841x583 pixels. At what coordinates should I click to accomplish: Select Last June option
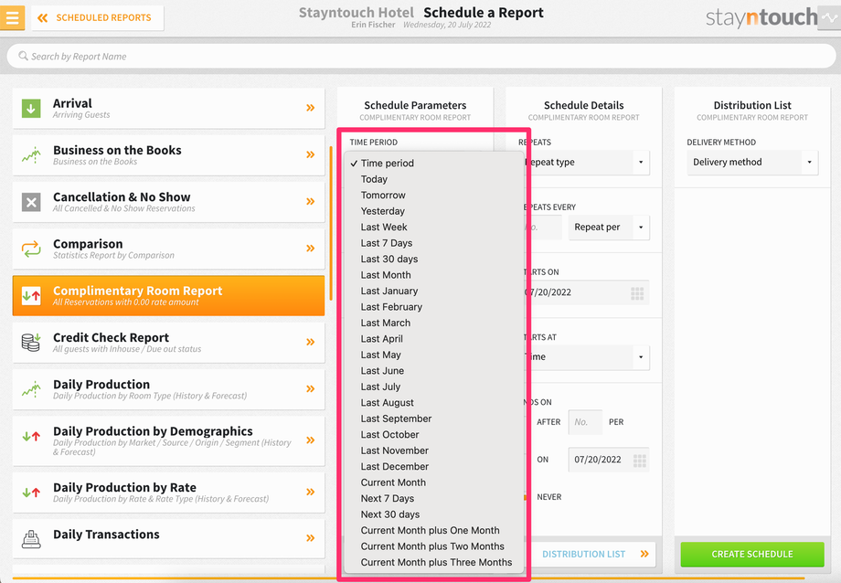point(382,371)
